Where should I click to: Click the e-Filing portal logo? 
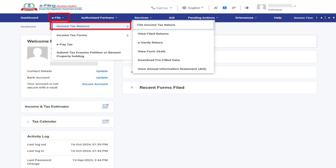tap(51, 7)
